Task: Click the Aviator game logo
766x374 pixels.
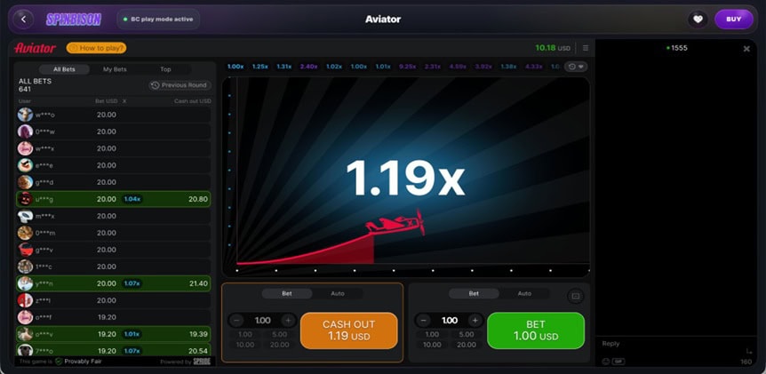Action: pyautogui.click(x=36, y=48)
